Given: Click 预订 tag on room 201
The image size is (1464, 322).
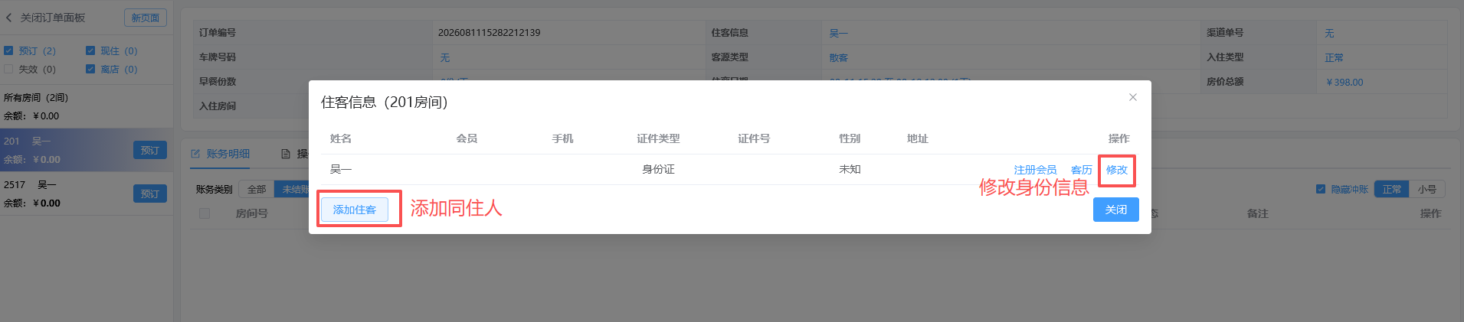Looking at the screenshot, I should point(150,150).
